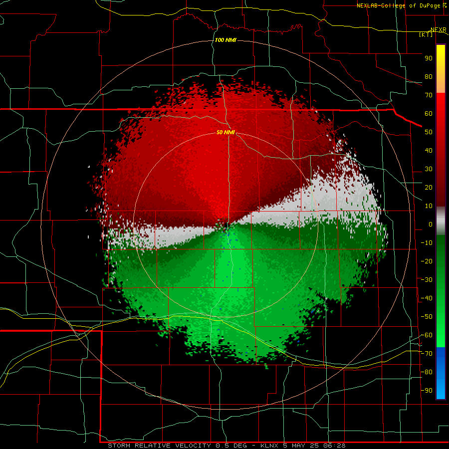Click the -90 value on velocity scale
This screenshot has height=449, width=449.
pyautogui.click(x=427, y=391)
